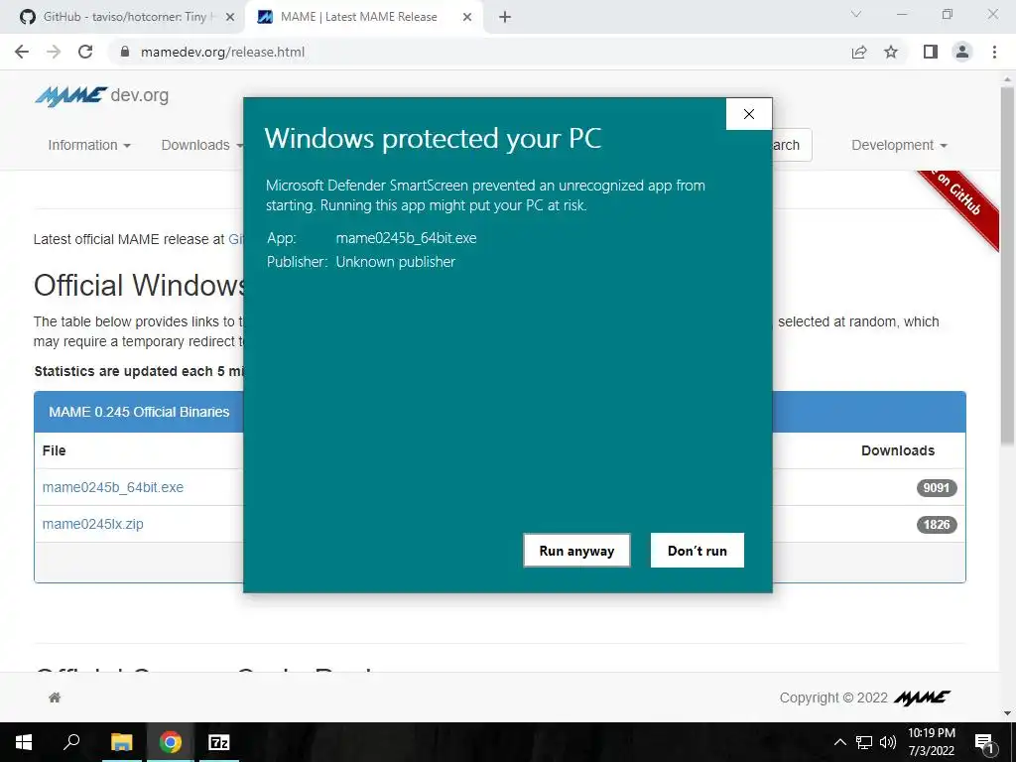1016x762 pixels.
Task: Click the Downloads column header
Action: (897, 450)
